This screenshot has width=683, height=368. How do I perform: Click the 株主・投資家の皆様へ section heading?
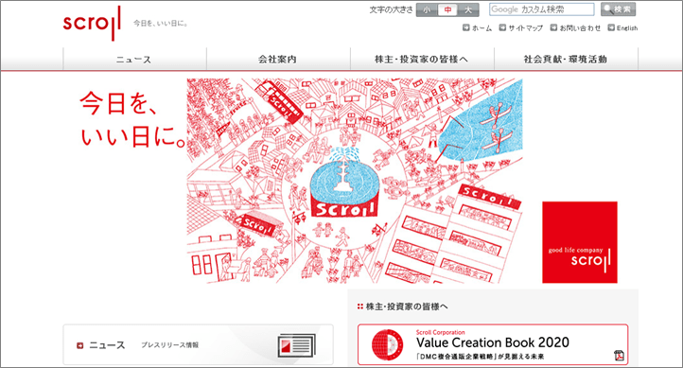coord(407,307)
